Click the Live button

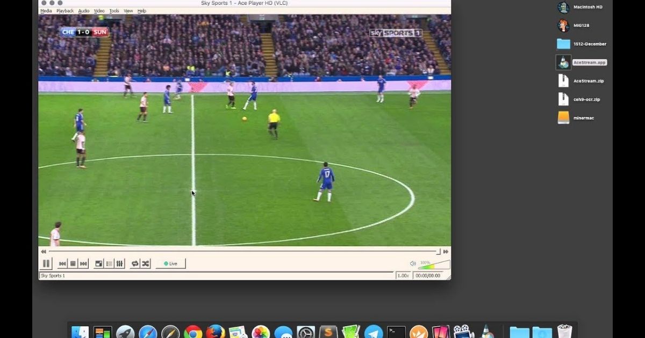point(170,263)
